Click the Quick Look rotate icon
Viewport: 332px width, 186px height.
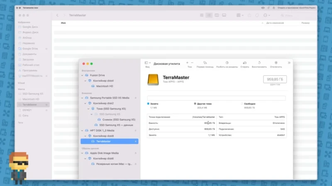click(x=268, y=8)
